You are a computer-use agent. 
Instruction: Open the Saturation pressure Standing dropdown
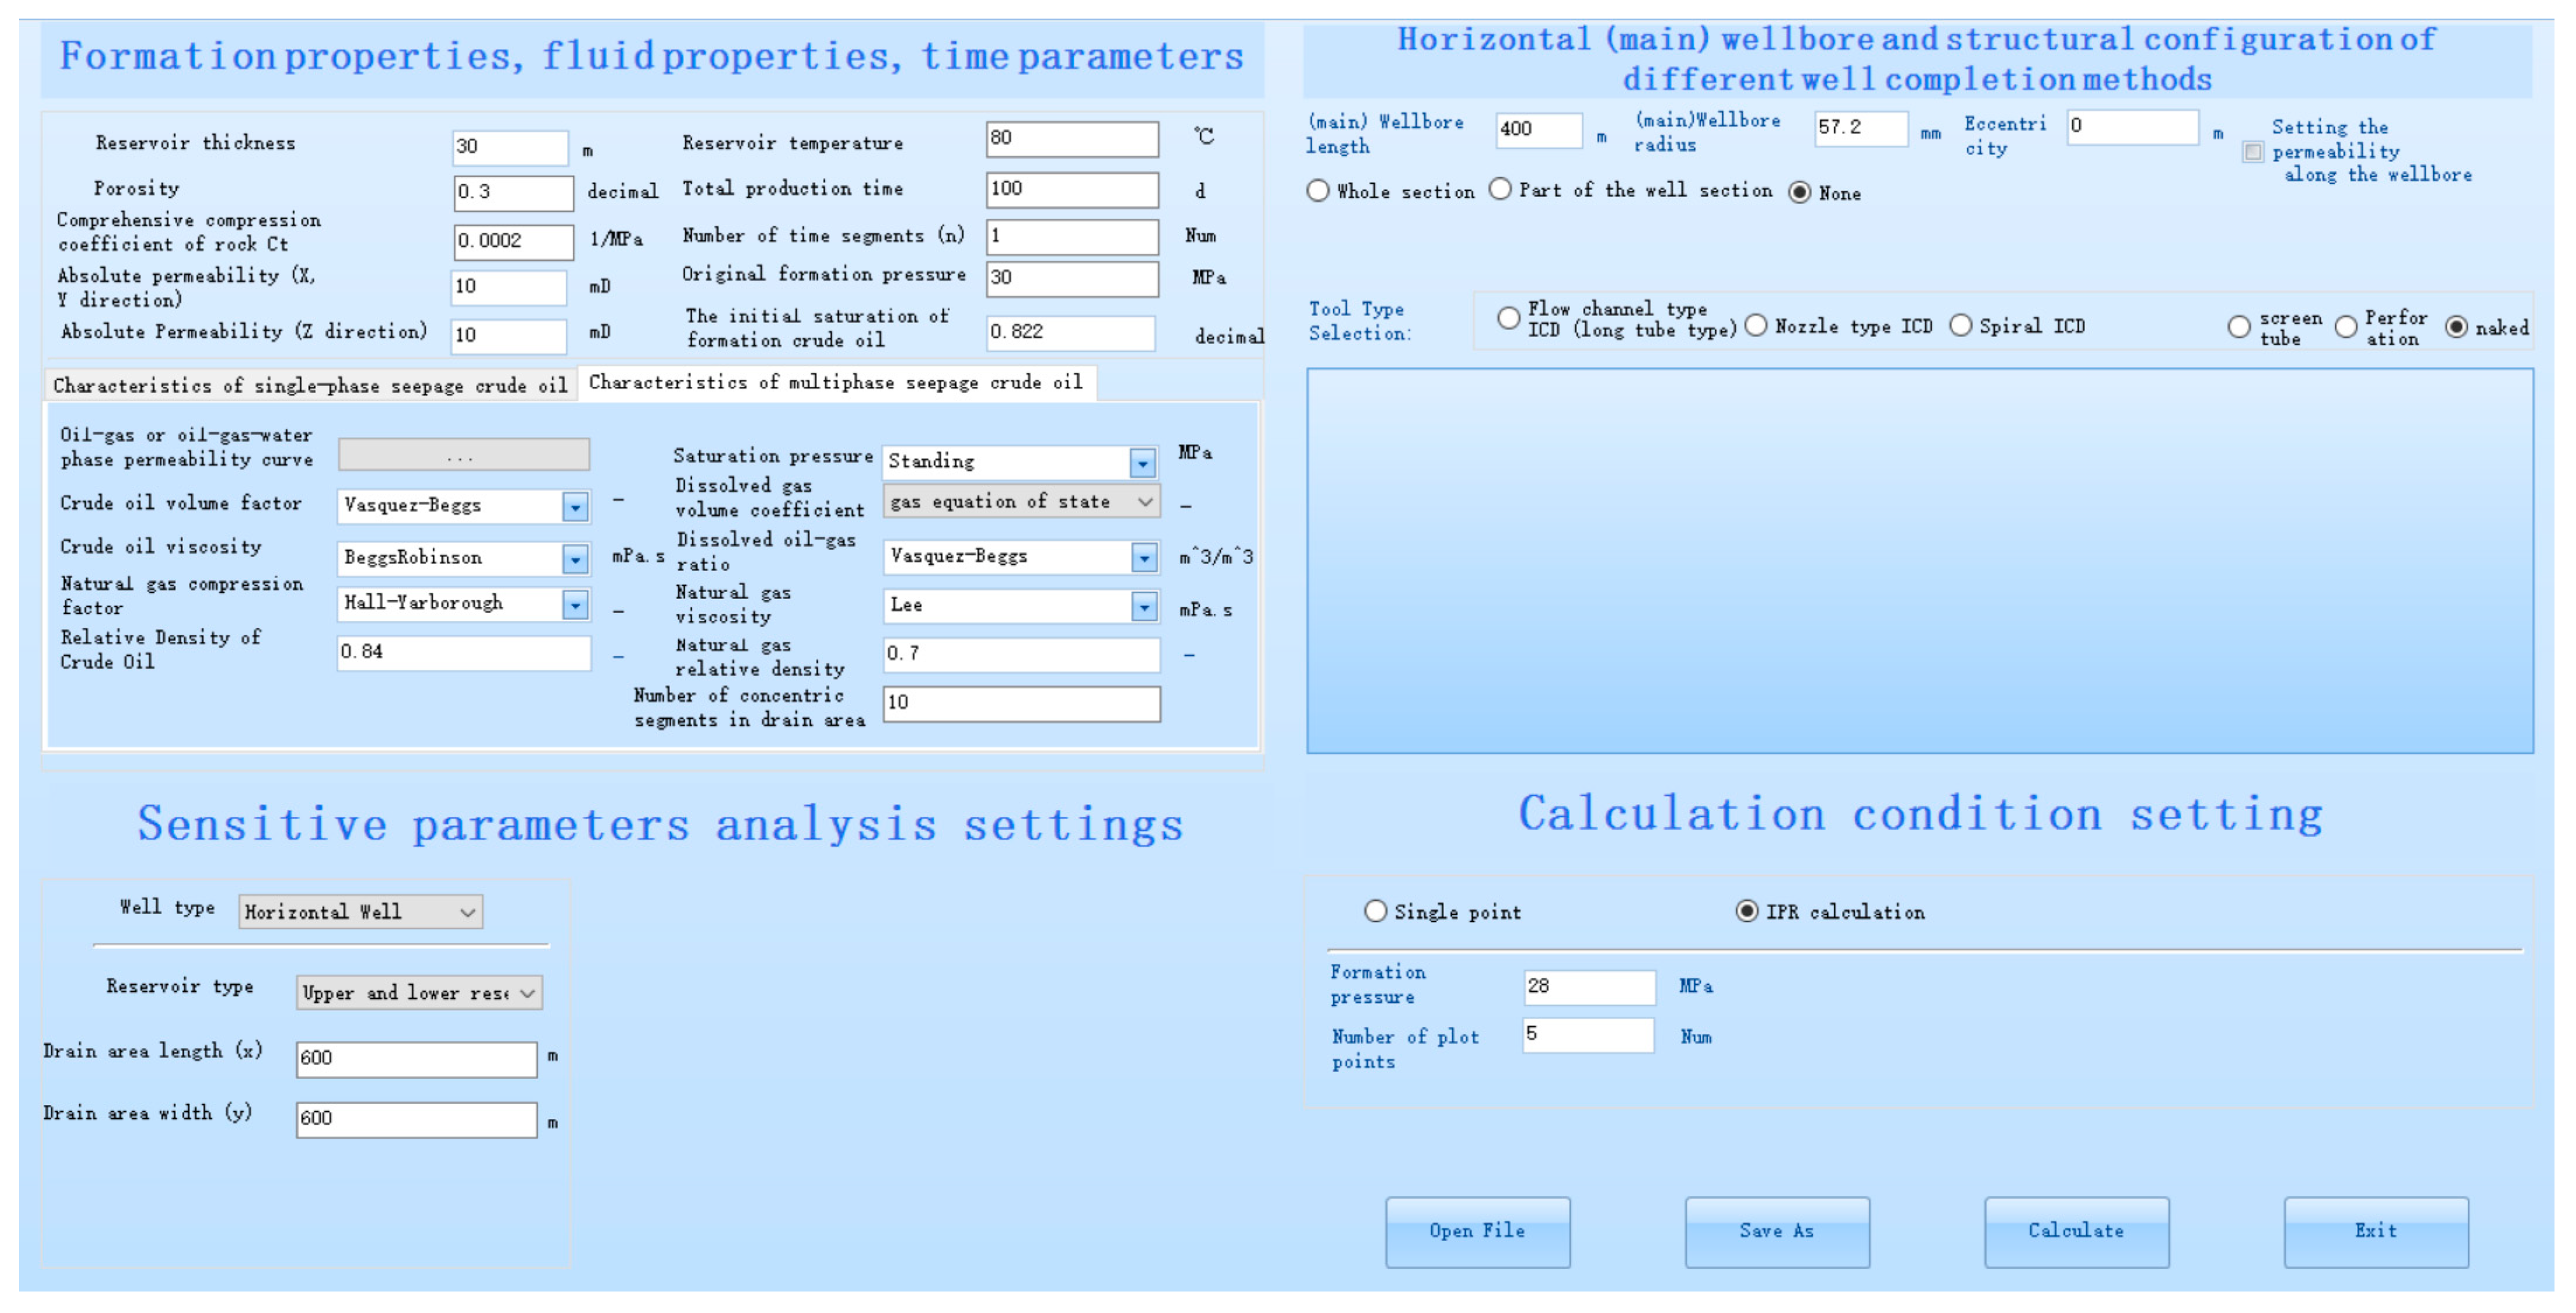pyautogui.click(x=1142, y=462)
